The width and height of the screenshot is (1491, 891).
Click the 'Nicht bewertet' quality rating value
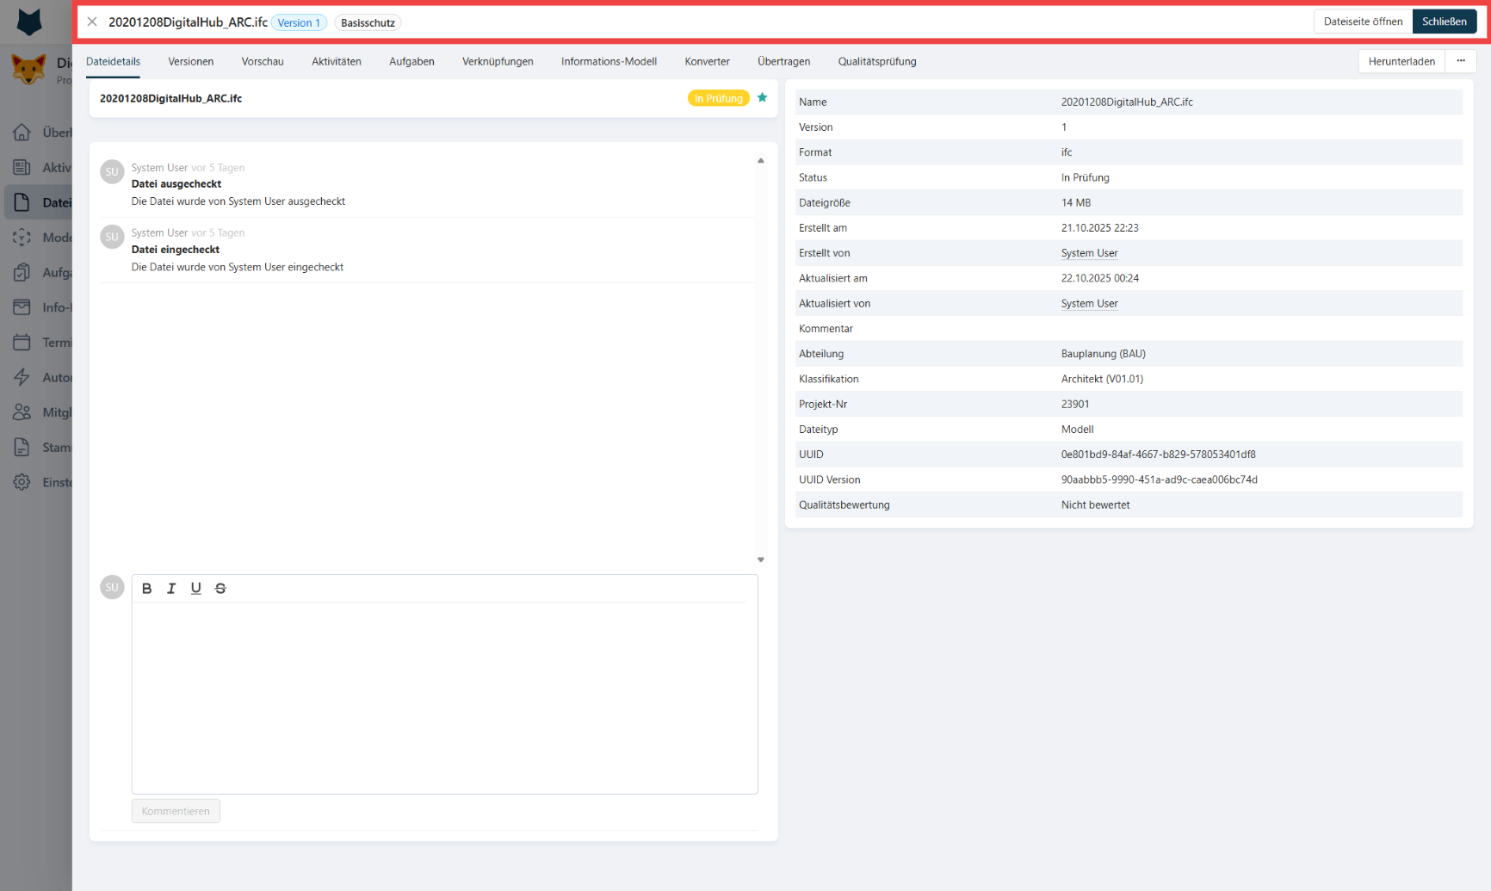[x=1095, y=504]
